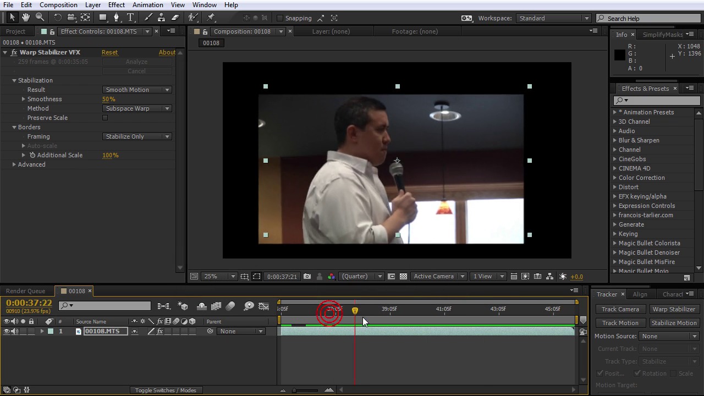Image resolution: width=704 pixels, height=396 pixels.
Task: Pick the Horizontal Type tool
Action: point(130,18)
